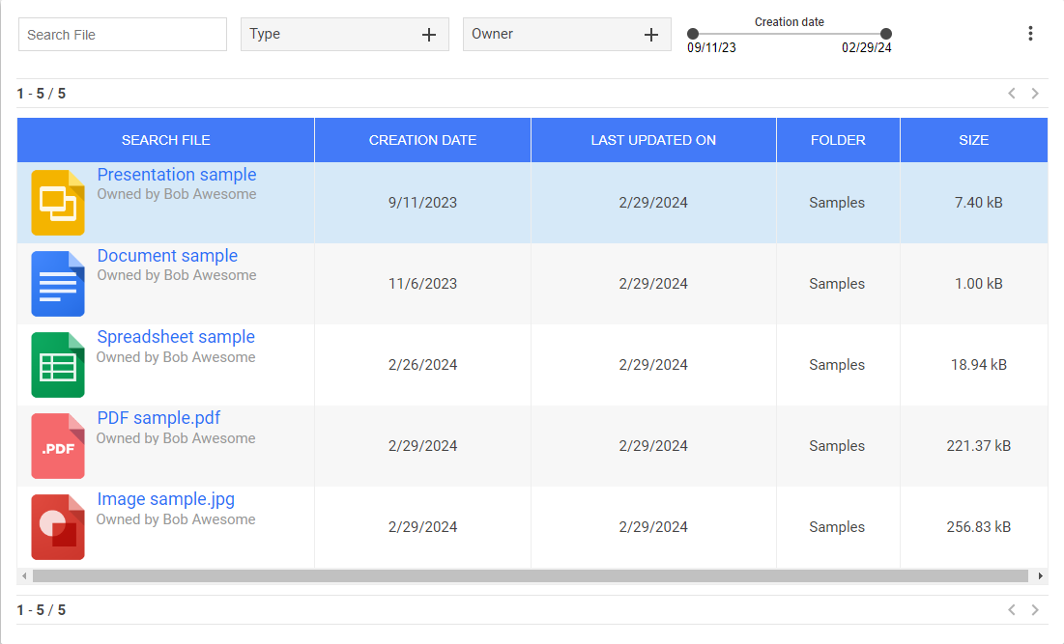Sort by the SEARCH FILE column header

pyautogui.click(x=165, y=140)
